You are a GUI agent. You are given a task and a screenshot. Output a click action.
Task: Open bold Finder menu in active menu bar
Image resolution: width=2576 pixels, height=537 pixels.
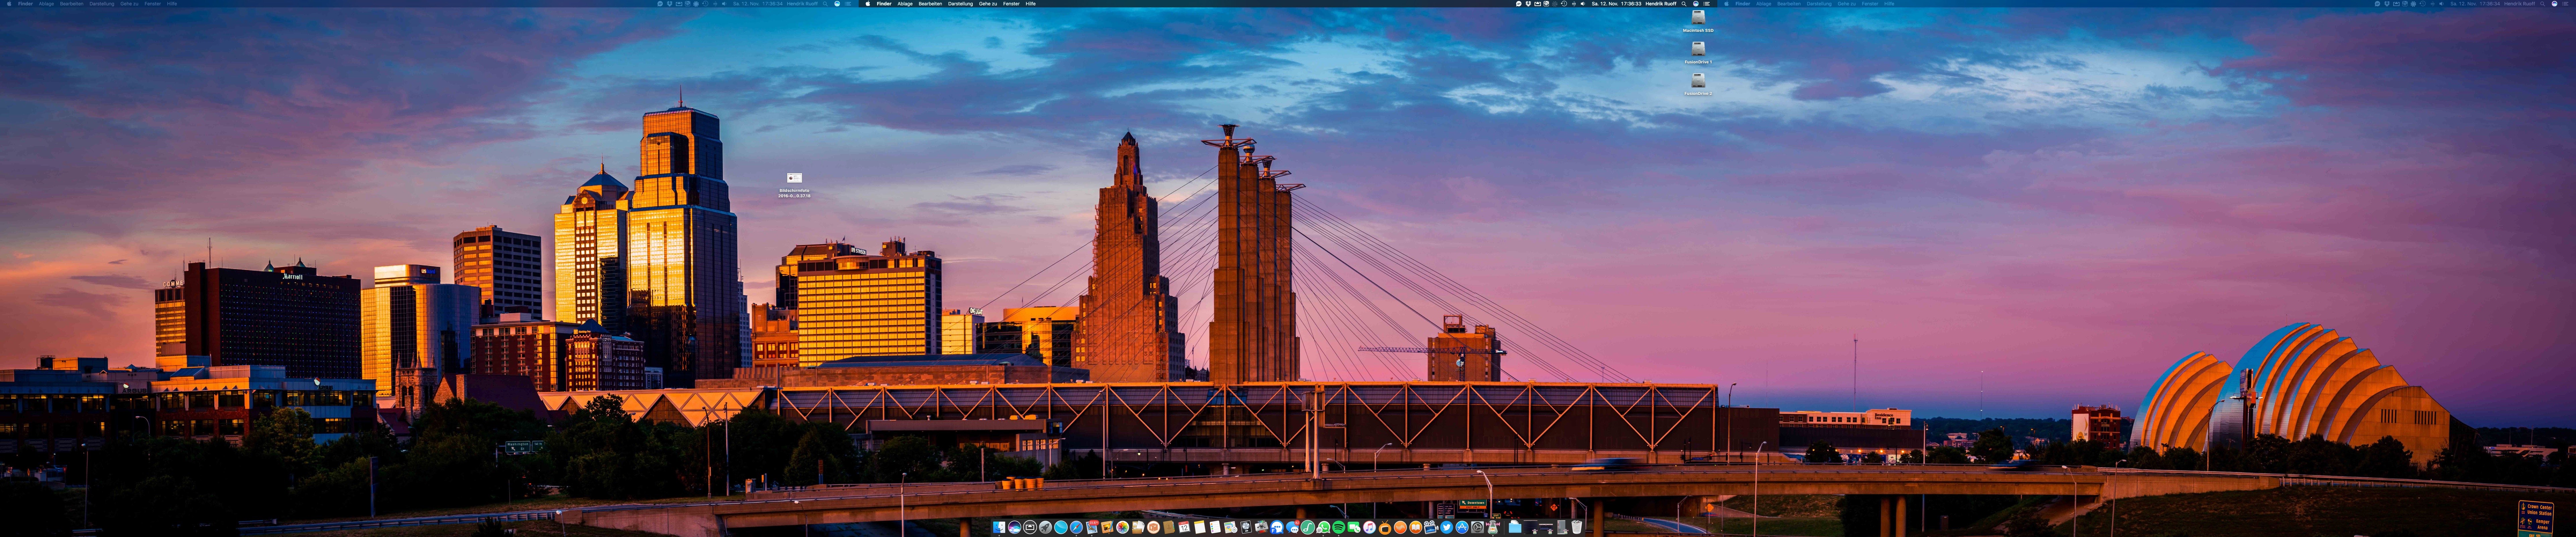[884, 4]
